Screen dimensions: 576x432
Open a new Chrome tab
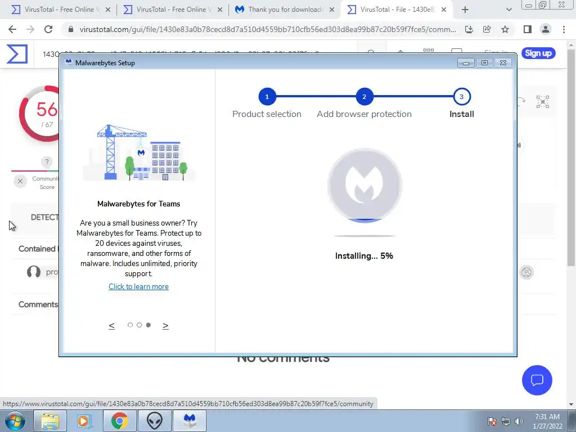click(465, 10)
